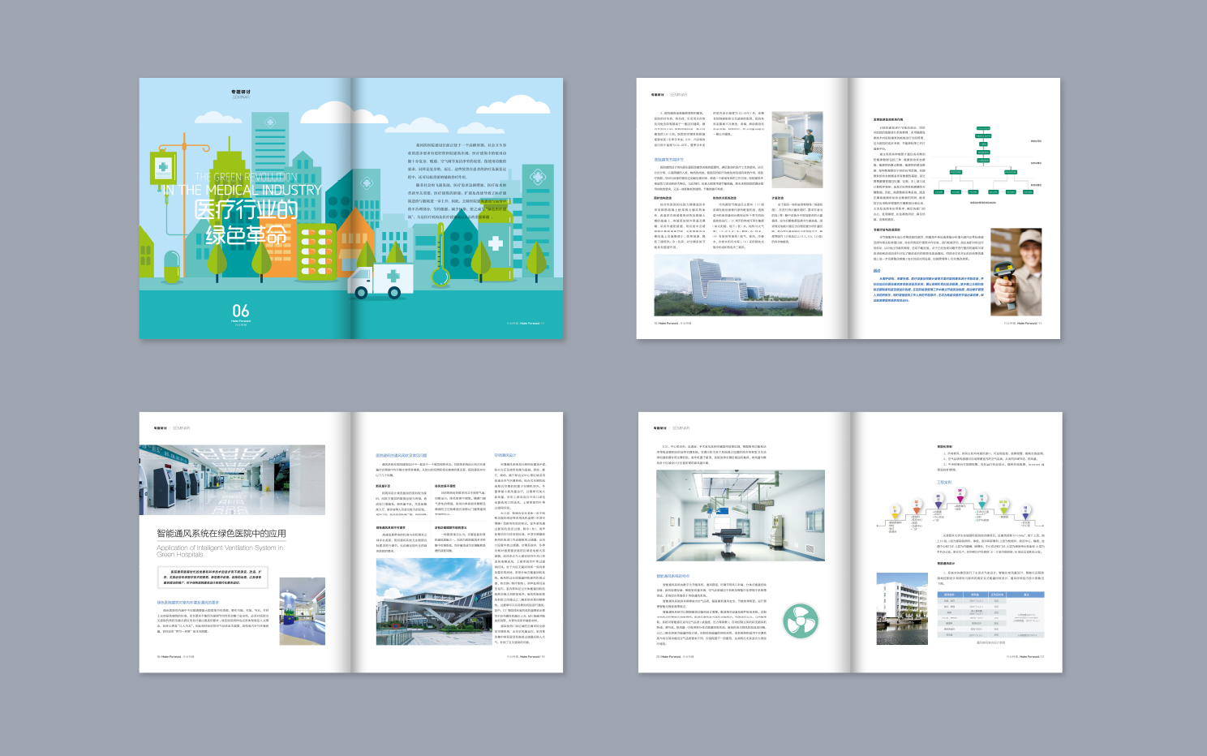
Task: Click the operating room photo
Action: coord(741,516)
